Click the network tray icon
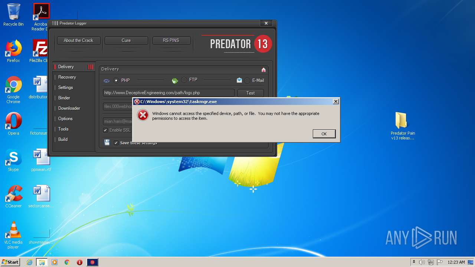The width and height of the screenshot is (475, 267). pyautogui.click(x=431, y=262)
